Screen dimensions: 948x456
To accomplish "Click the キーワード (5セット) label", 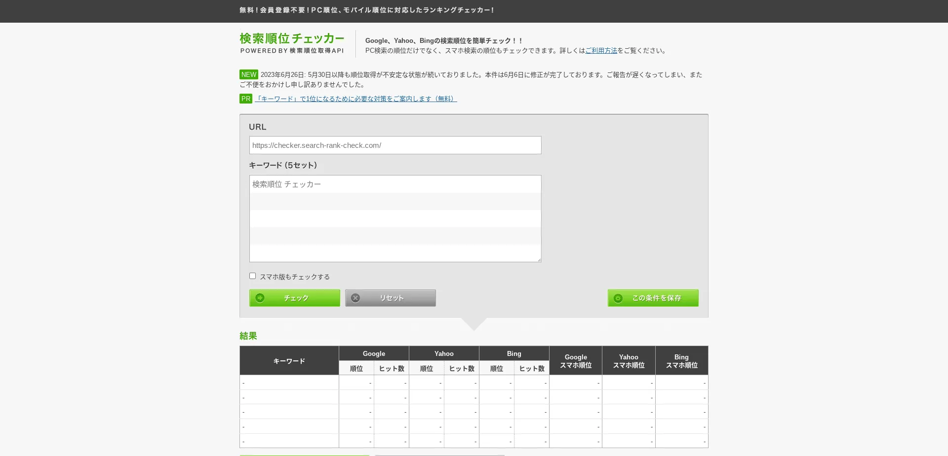I will 283,165.
